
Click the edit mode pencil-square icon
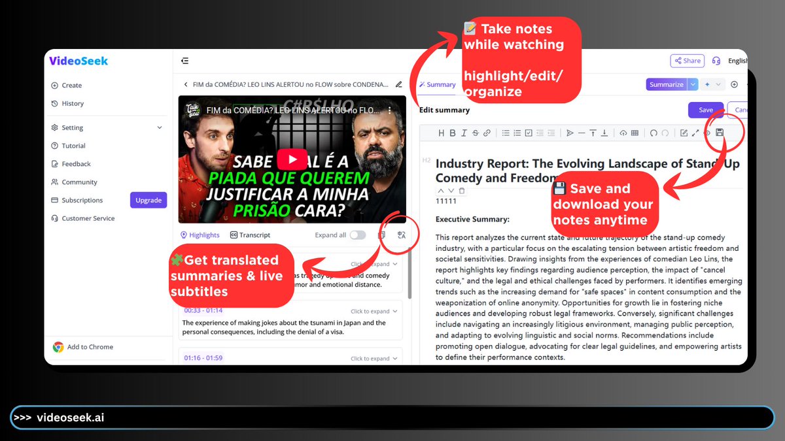684,133
